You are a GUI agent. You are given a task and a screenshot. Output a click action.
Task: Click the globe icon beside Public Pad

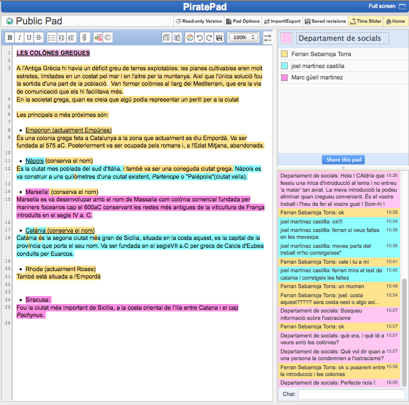(x=10, y=22)
